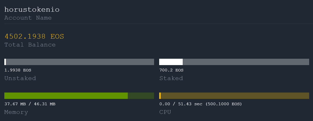
Task: Click the Unstaked progress bar
Action: click(x=79, y=62)
